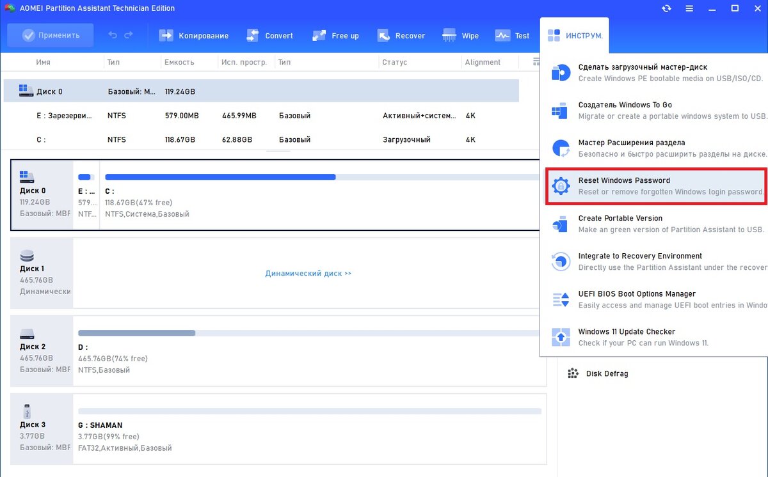Open the Disk Defrag tool
The width and height of the screenshot is (768, 477).
(598, 373)
